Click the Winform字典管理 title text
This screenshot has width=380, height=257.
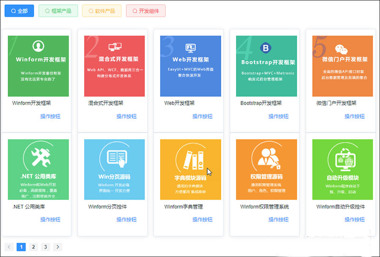click(183, 207)
